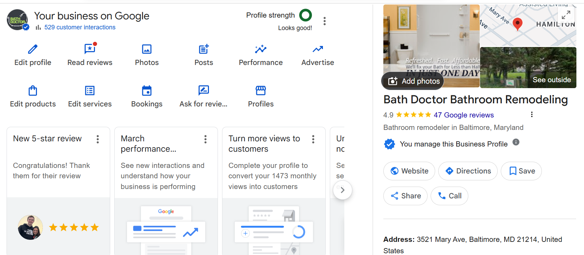Image resolution: width=584 pixels, height=255 pixels.
Task: Open 529 customer interactions link
Action: tap(80, 27)
